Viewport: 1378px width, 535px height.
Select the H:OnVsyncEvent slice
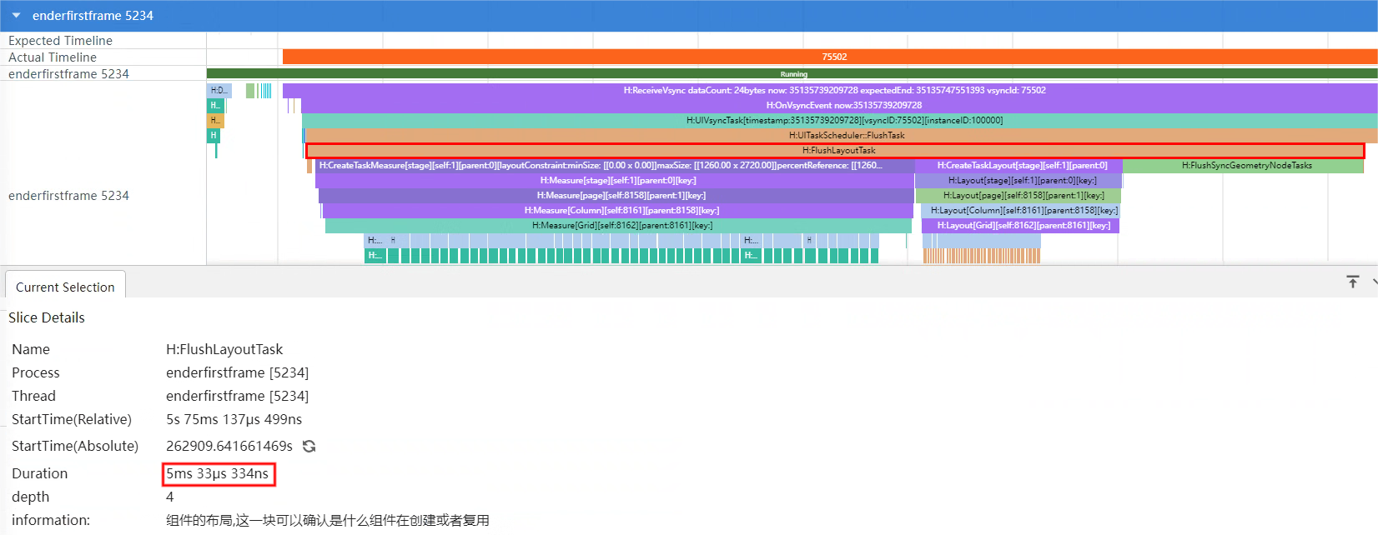click(839, 105)
